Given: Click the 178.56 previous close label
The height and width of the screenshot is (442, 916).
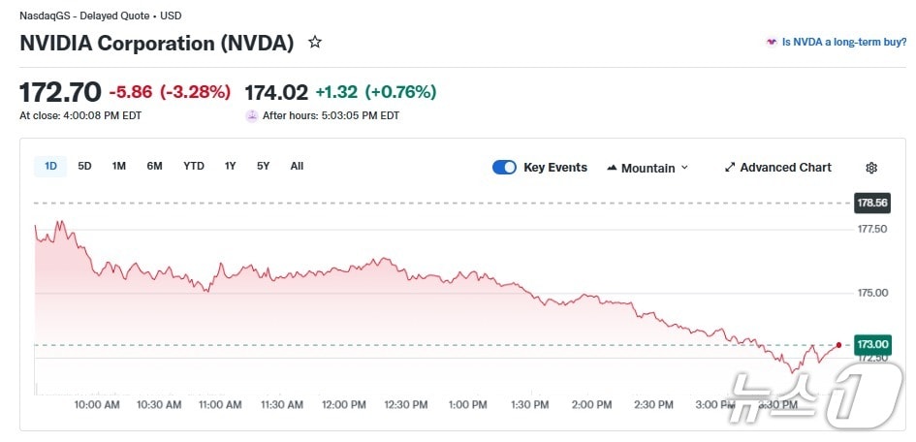Looking at the screenshot, I should tap(872, 204).
